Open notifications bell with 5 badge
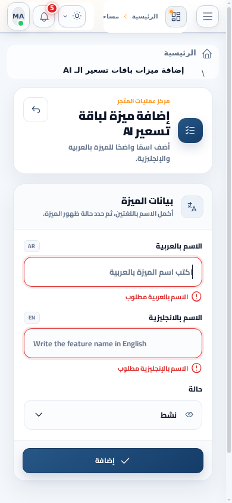Viewport: 232px width, 503px height. (x=44, y=16)
